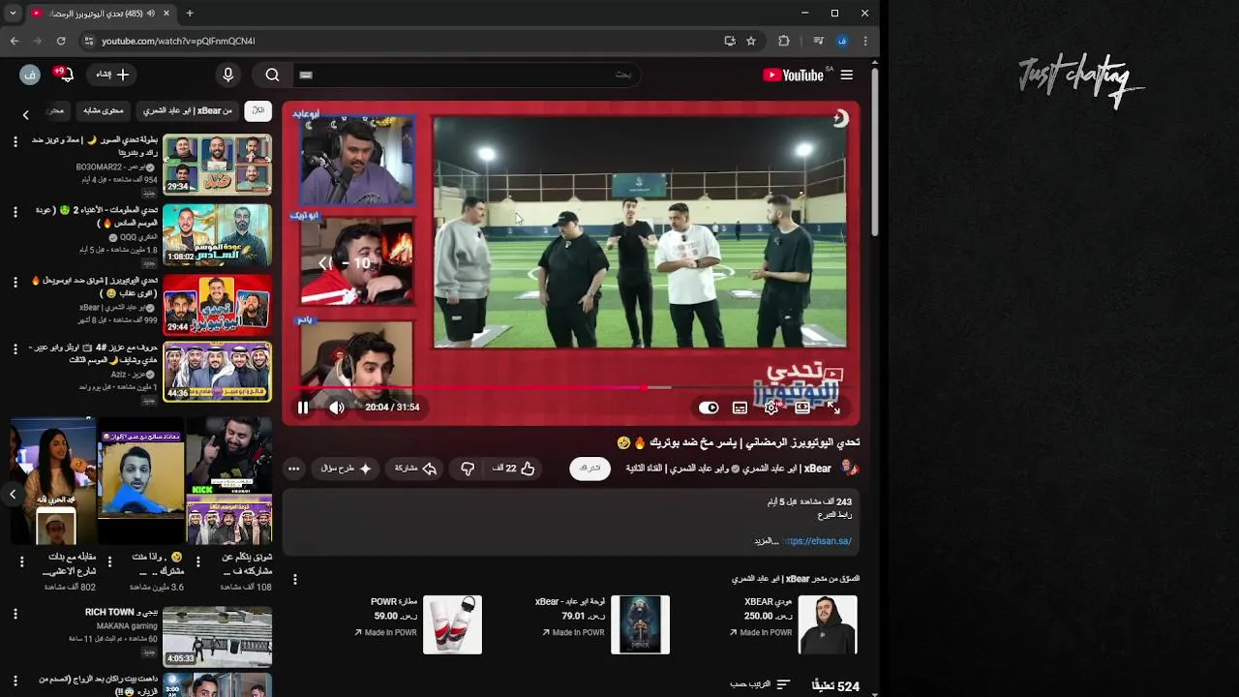This screenshot has width=1239, height=697.
Task: Open the Chrome three-dot menu
Action: tap(865, 41)
